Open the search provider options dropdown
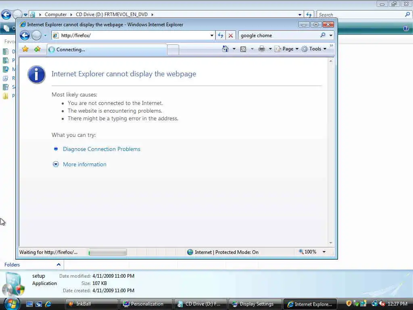The image size is (413, 310). click(331, 36)
